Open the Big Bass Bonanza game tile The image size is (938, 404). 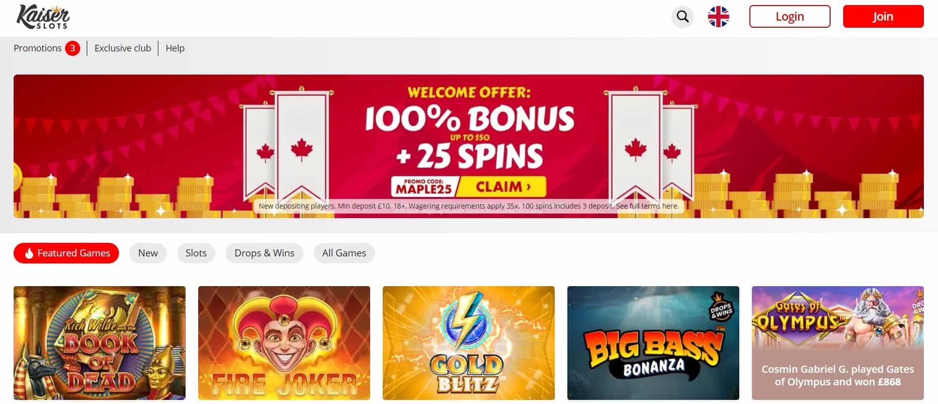(x=653, y=343)
